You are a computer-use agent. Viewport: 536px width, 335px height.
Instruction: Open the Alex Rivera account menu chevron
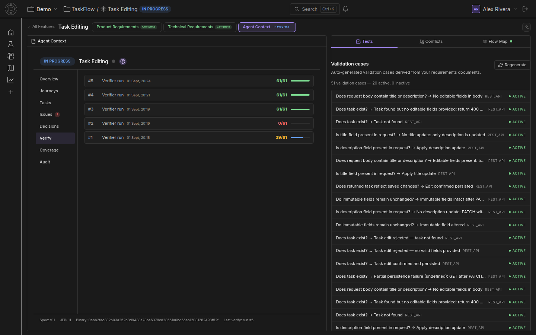pyautogui.click(x=515, y=9)
